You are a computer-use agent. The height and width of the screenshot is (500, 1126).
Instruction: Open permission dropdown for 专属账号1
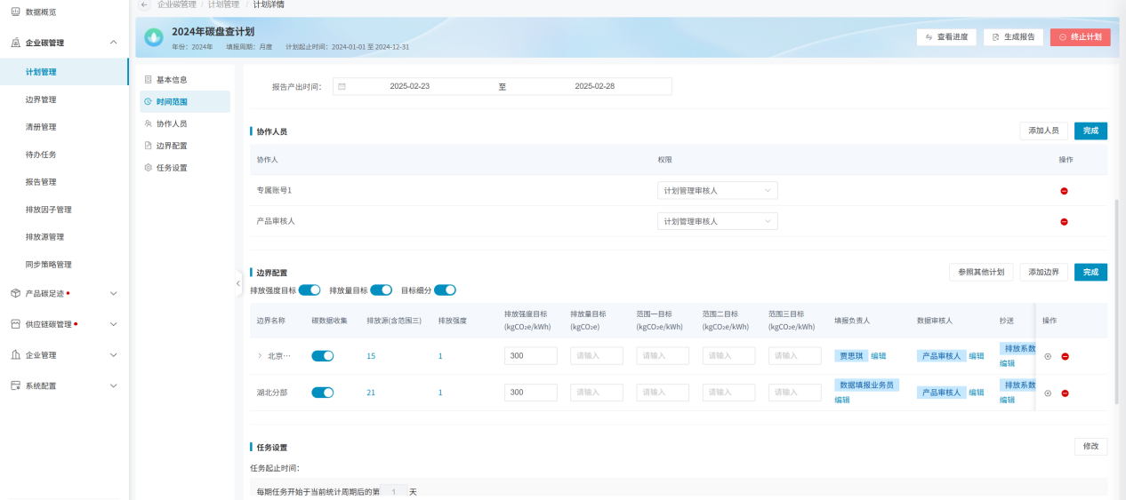click(x=717, y=191)
